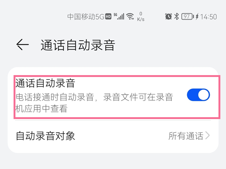Tap the back arrow icon
The width and height of the screenshot is (226, 169).
pos(22,45)
